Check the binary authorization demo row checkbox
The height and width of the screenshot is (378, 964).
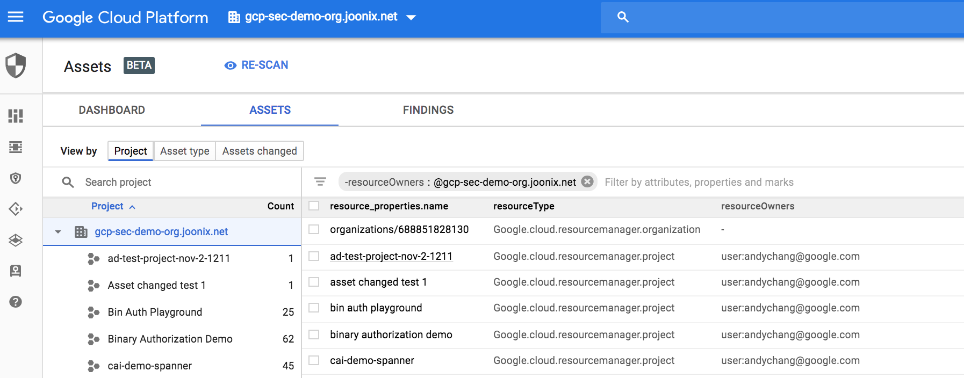(x=314, y=335)
